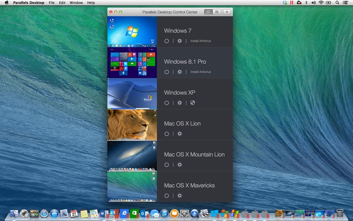Open the Help menu
The width and height of the screenshot is (353, 221).
91,3
